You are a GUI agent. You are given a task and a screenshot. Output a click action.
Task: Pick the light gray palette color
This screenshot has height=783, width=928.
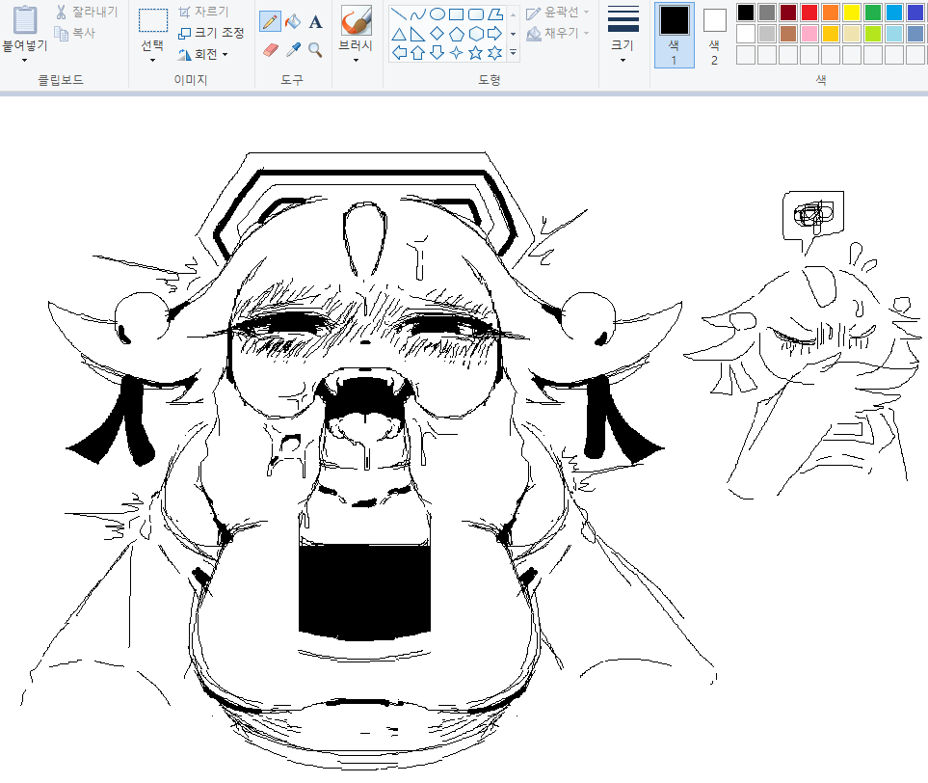coord(767,34)
